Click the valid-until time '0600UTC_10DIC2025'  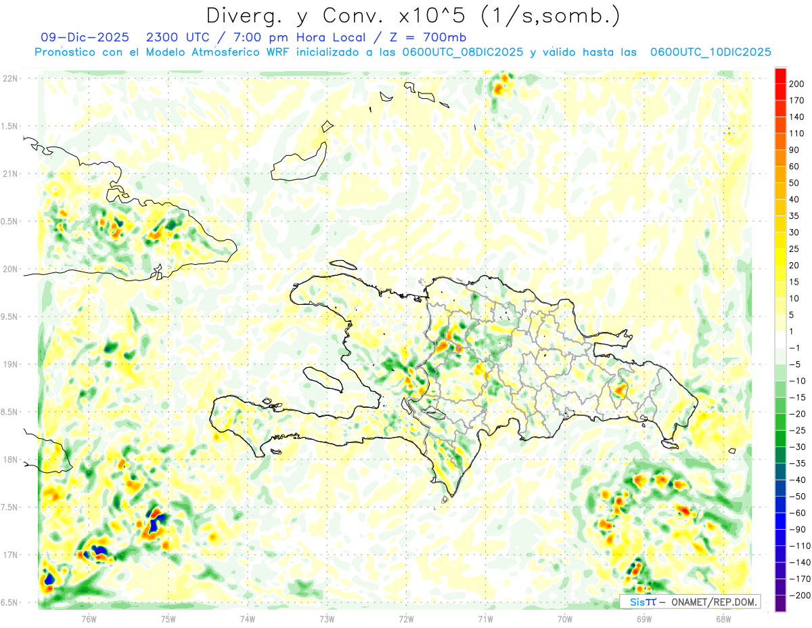pos(710,52)
